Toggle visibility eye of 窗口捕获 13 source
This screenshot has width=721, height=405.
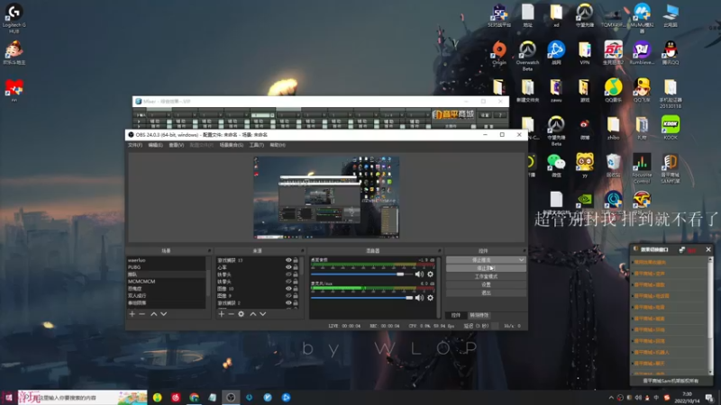click(x=288, y=260)
